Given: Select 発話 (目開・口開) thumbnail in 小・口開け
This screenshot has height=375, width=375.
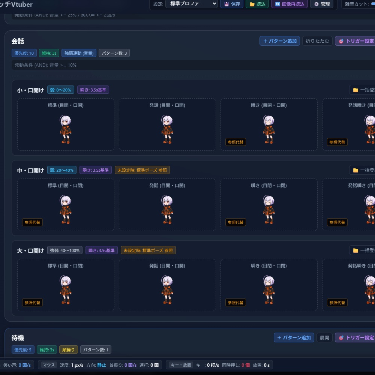Looking at the screenshot, I should [167, 124].
